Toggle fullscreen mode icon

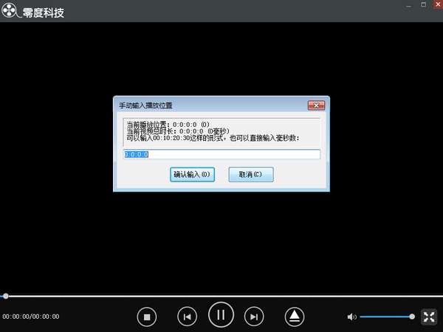(428, 317)
